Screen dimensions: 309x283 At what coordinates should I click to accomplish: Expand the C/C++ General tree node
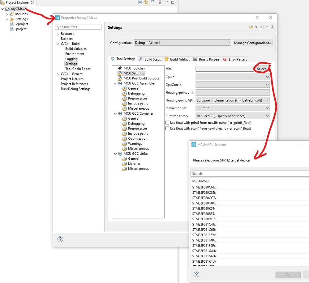58,74
